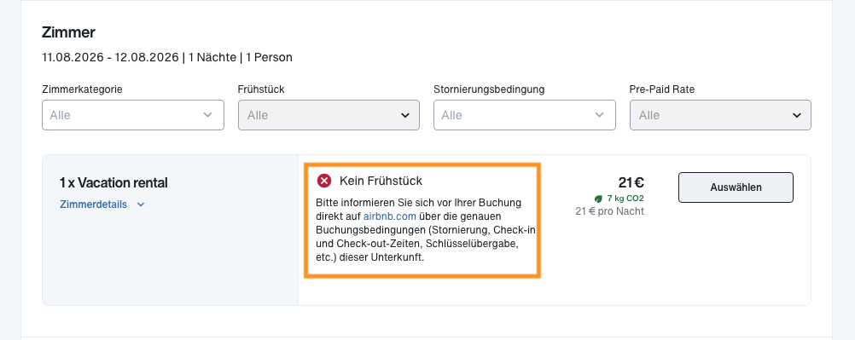Click the '7 kg CO2' label
This screenshot has height=340, width=855.
click(x=625, y=199)
